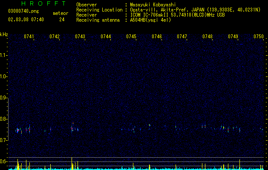The width and height of the screenshot is (268, 170).
Task: Click the A504HB(yagi 4el) antenna text
Action: pyautogui.click(x=150, y=20)
